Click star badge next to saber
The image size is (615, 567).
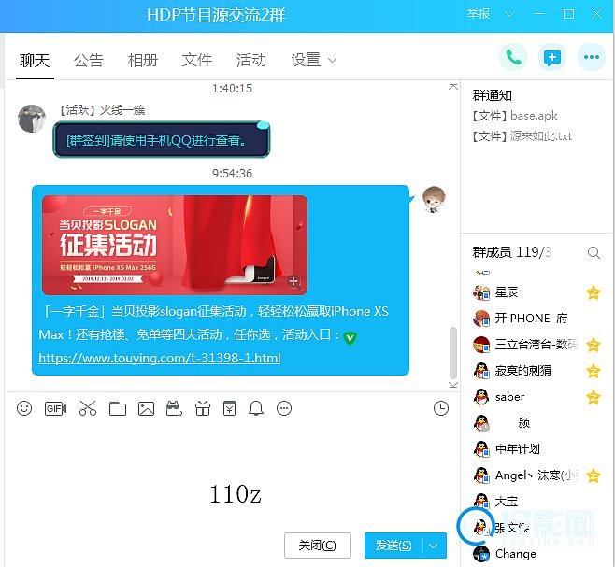click(x=593, y=397)
